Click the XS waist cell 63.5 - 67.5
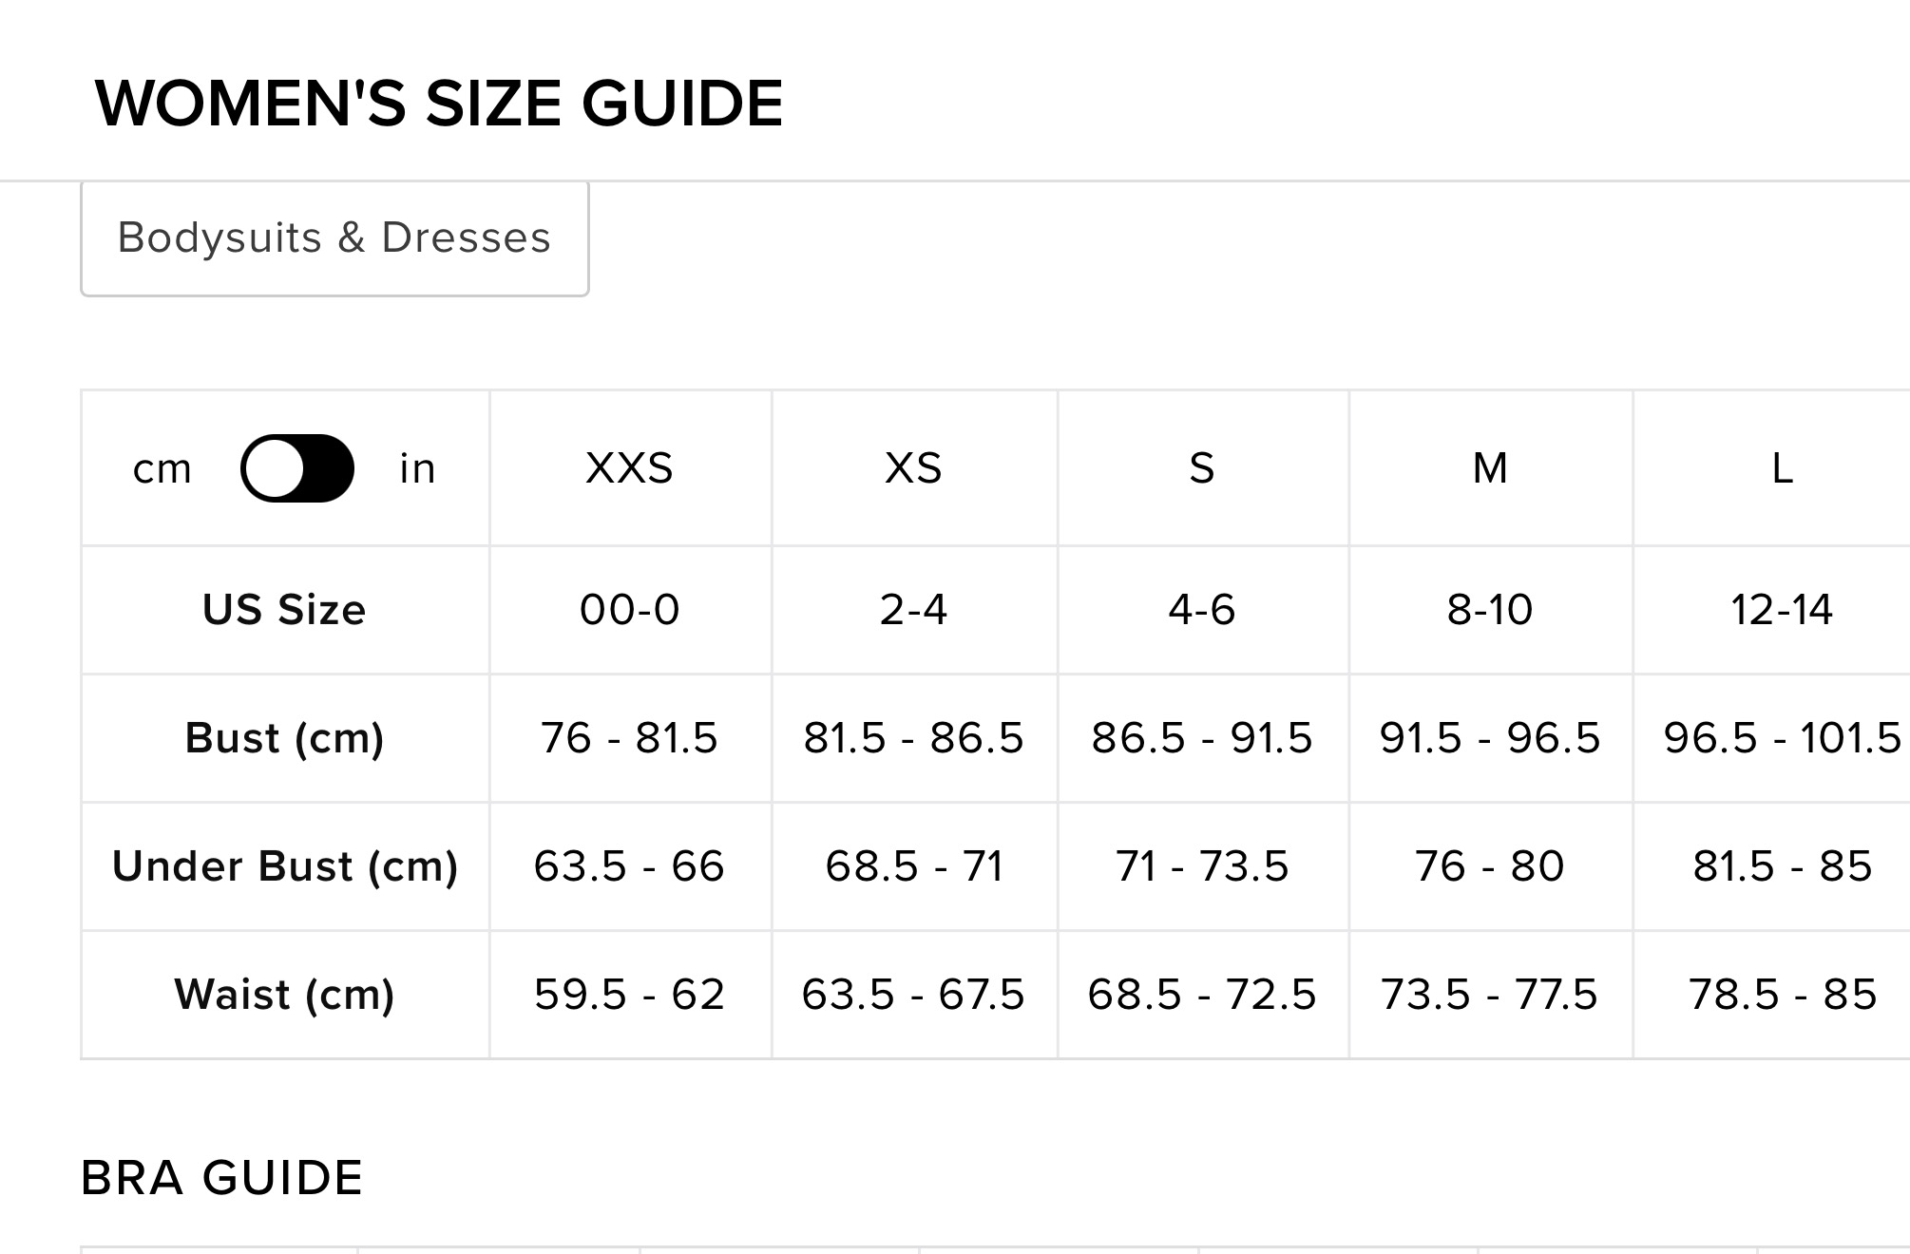 pyautogui.click(x=913, y=995)
